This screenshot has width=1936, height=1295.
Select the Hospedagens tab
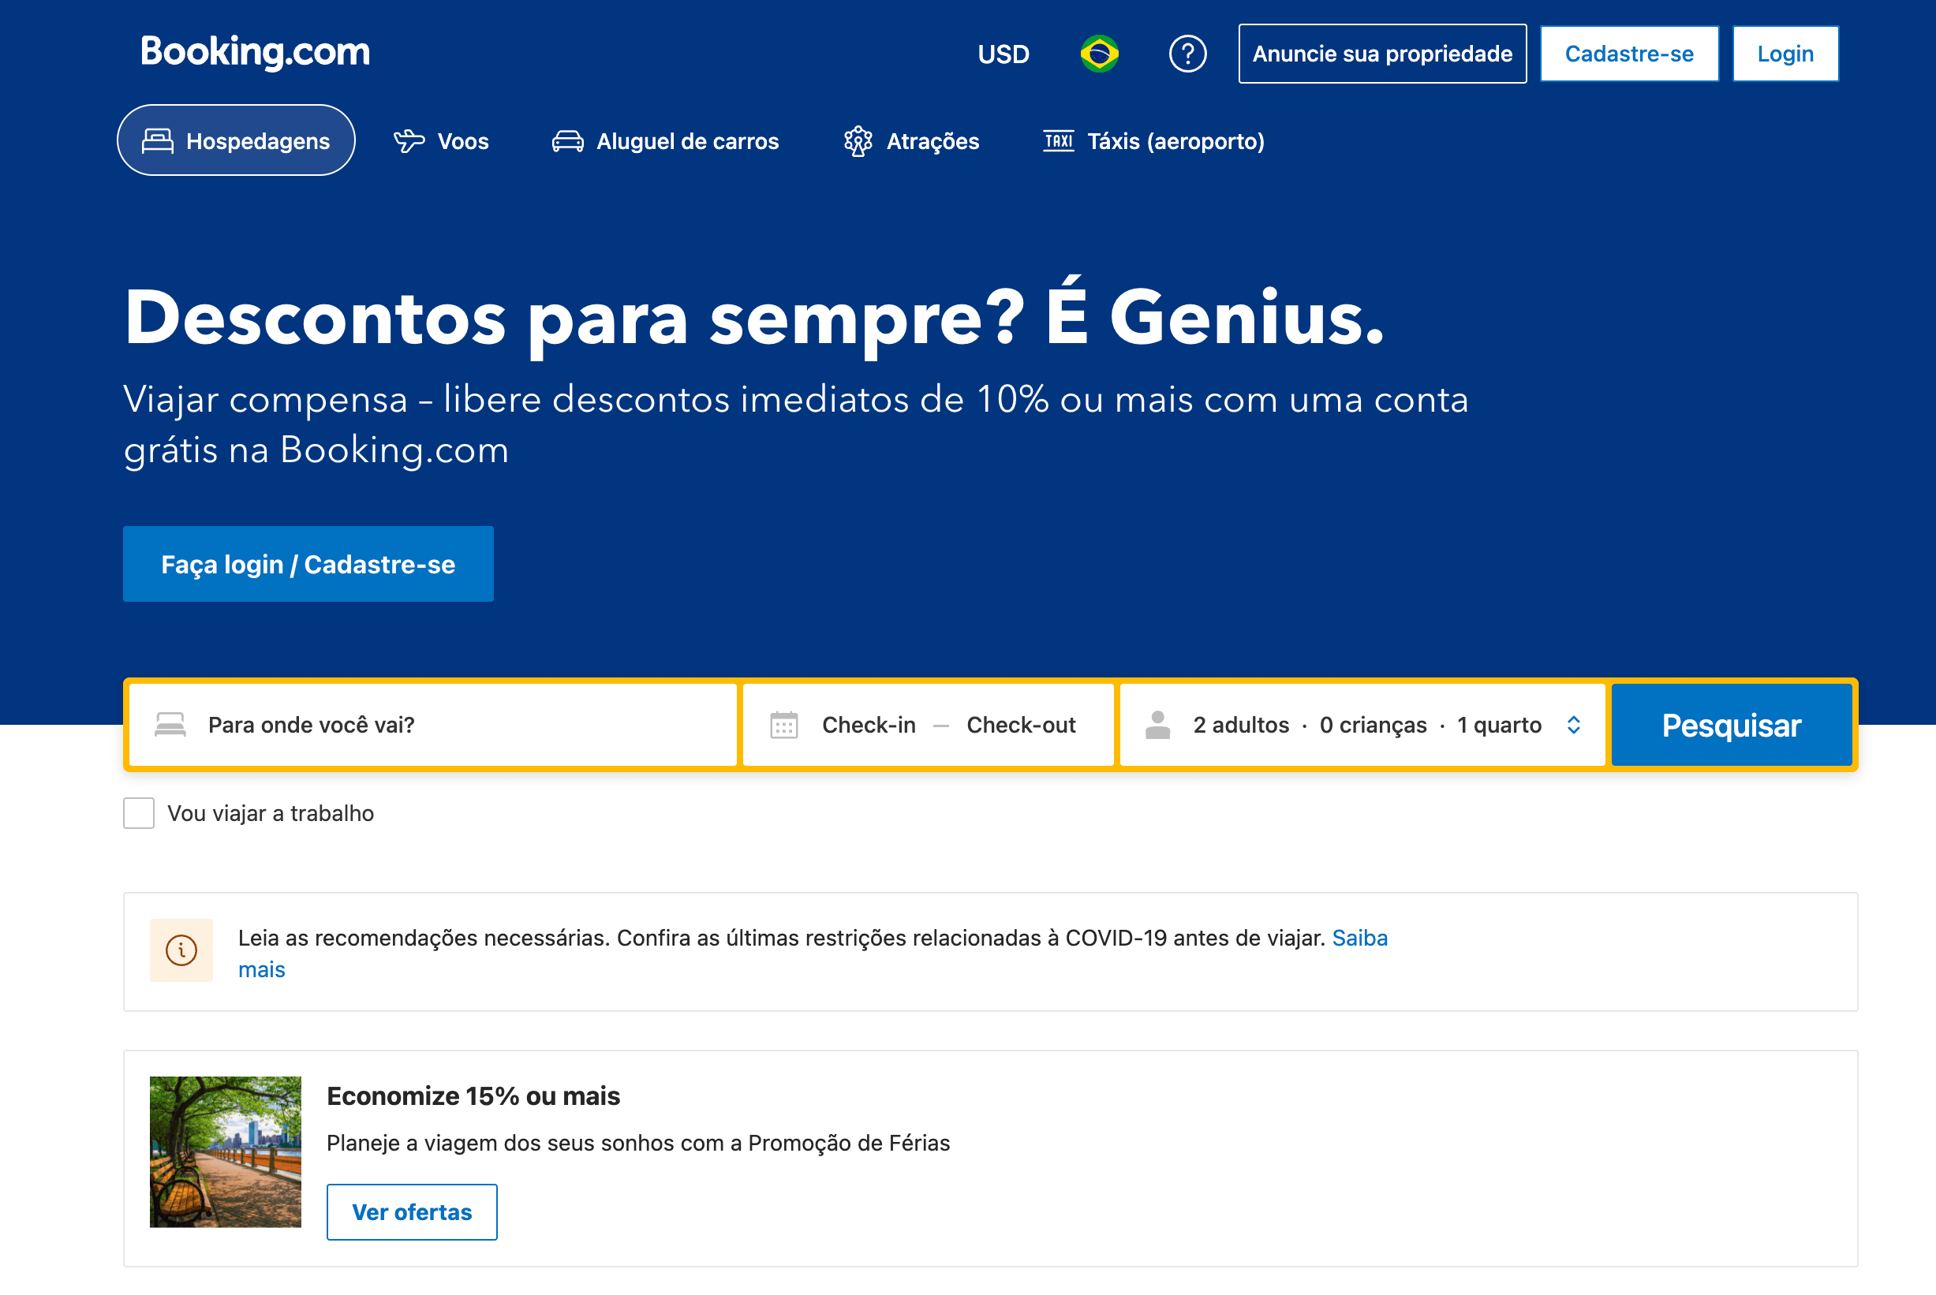(236, 140)
